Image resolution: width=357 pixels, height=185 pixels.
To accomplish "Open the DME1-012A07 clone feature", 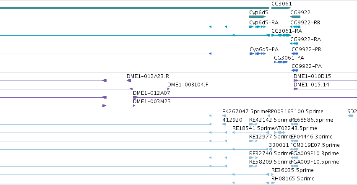I will 245,97.
